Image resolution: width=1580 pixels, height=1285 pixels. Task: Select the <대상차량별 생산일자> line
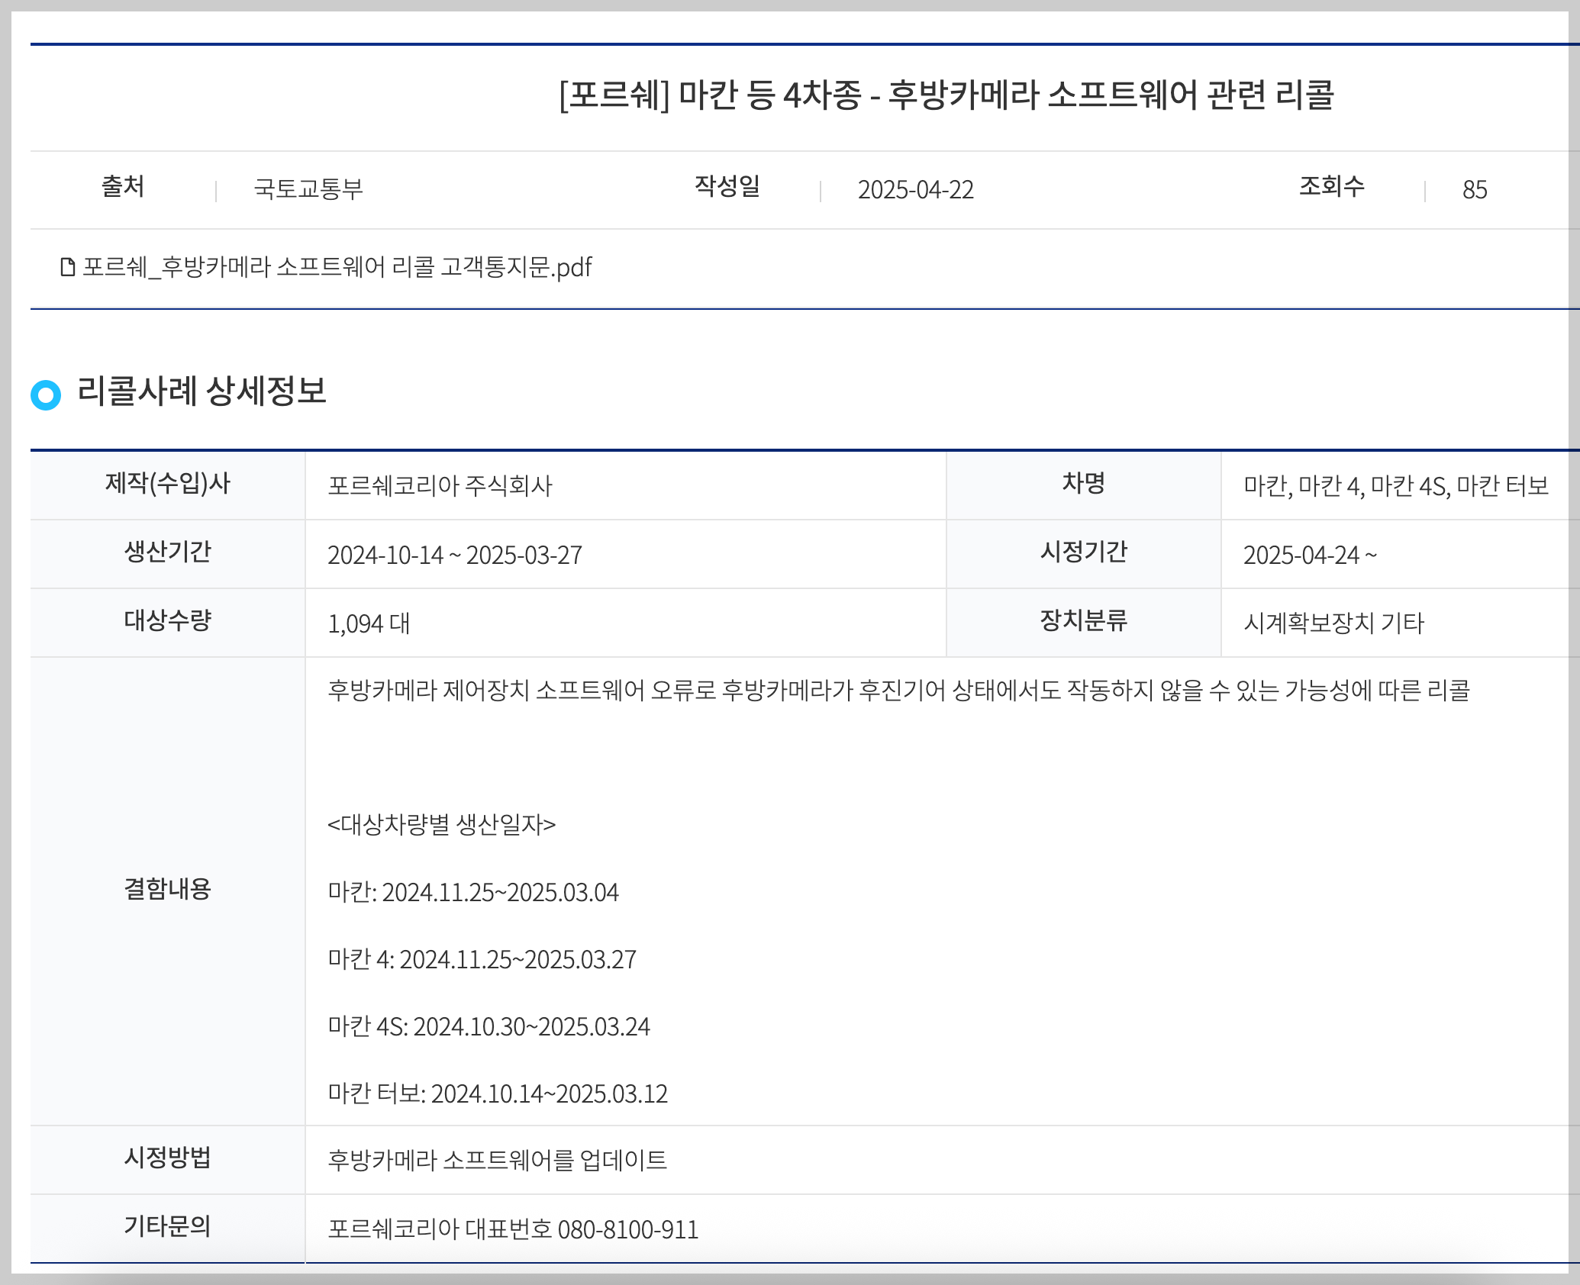(x=441, y=824)
